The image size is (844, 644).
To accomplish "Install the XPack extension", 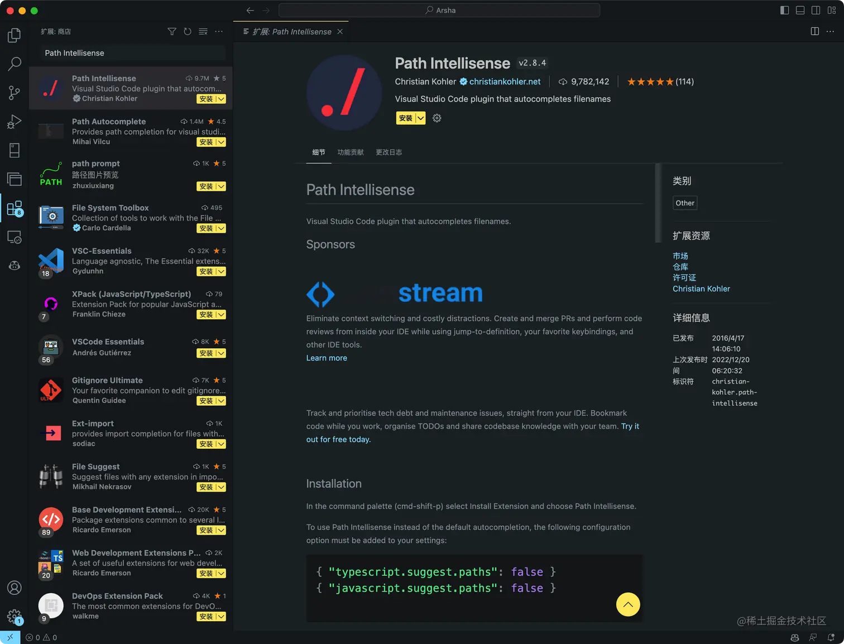I will [207, 315].
